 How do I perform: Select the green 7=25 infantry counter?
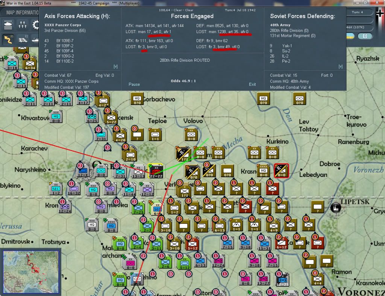click(x=138, y=208)
